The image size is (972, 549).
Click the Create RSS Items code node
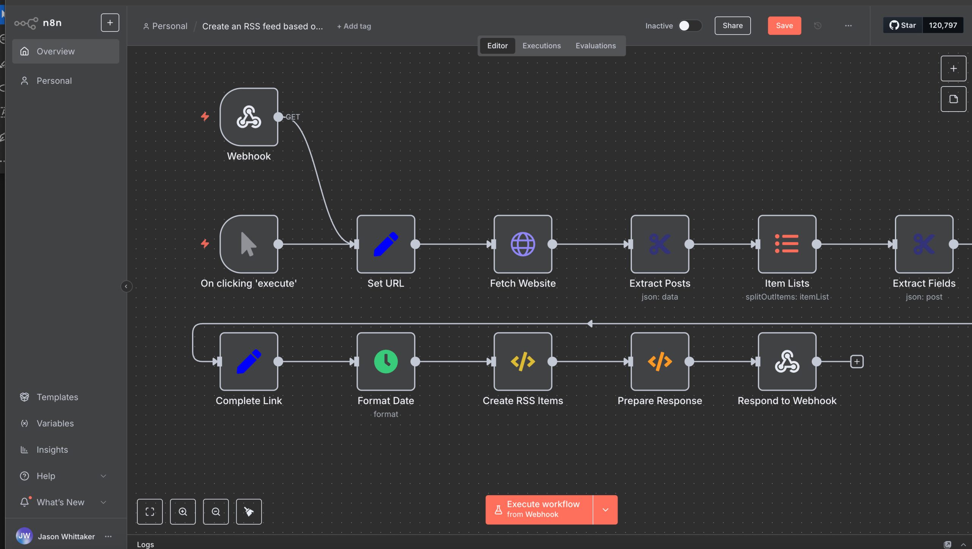[522, 361]
